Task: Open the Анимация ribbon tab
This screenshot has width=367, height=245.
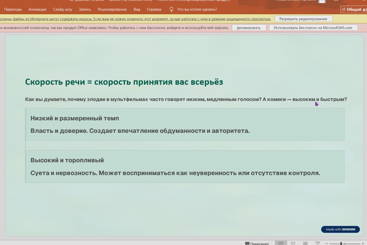Action: click(x=37, y=10)
